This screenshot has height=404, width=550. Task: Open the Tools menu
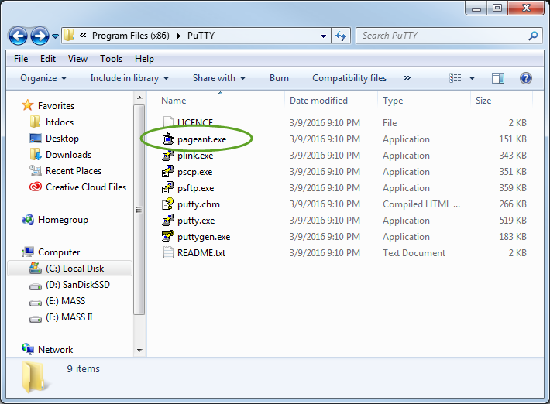pyautogui.click(x=111, y=59)
